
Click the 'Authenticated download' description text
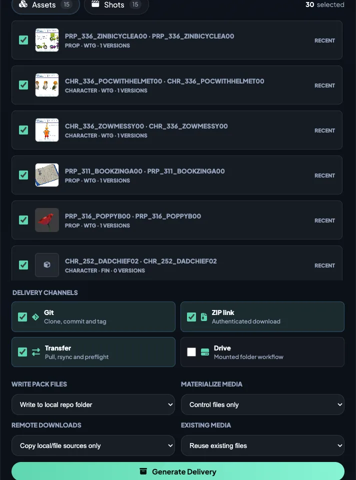click(246, 321)
